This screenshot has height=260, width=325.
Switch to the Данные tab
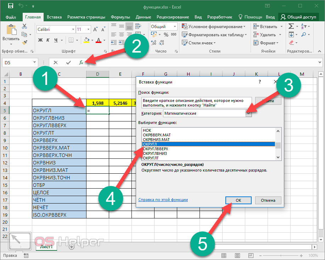coord(143,17)
